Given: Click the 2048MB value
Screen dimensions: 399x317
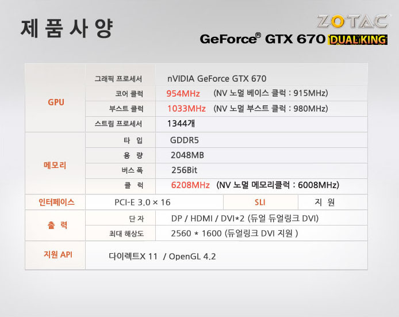Looking at the screenshot, I should 187,155.
